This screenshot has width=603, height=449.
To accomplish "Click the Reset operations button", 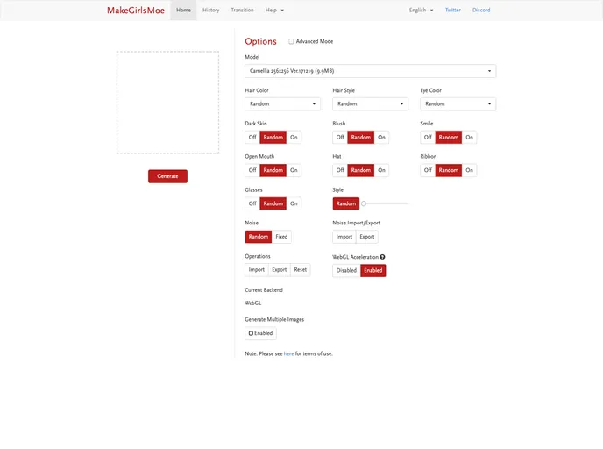I will 301,270.
